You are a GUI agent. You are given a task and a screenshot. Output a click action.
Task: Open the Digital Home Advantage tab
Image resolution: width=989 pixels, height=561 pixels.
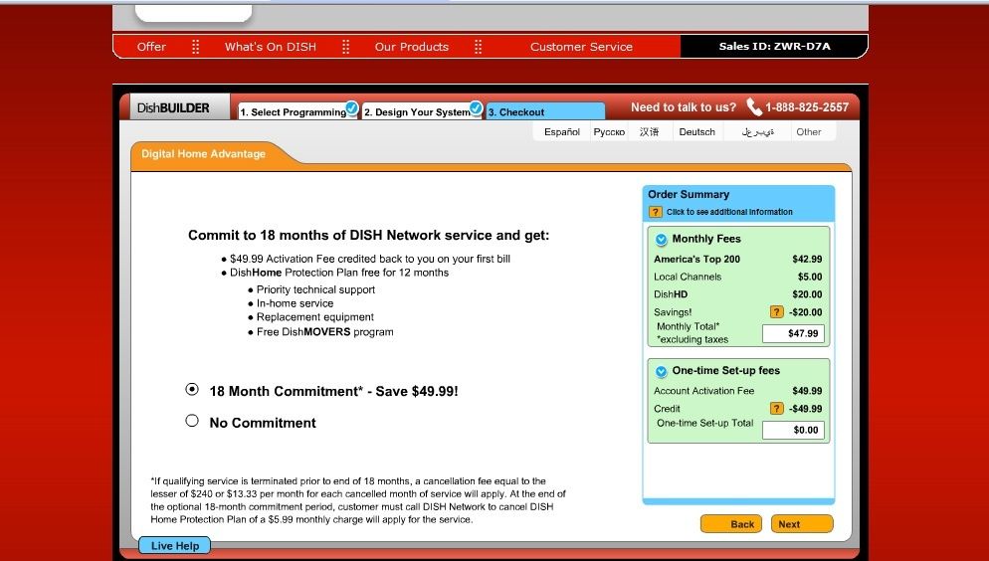(x=204, y=154)
